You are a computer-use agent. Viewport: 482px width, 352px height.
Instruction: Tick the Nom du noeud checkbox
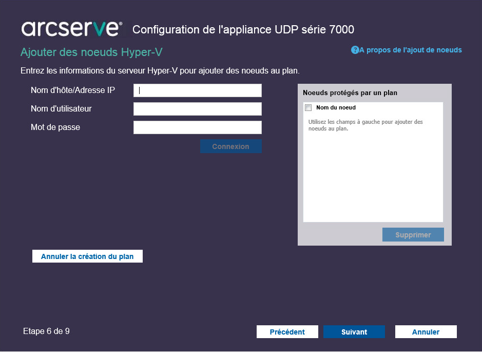(x=309, y=107)
